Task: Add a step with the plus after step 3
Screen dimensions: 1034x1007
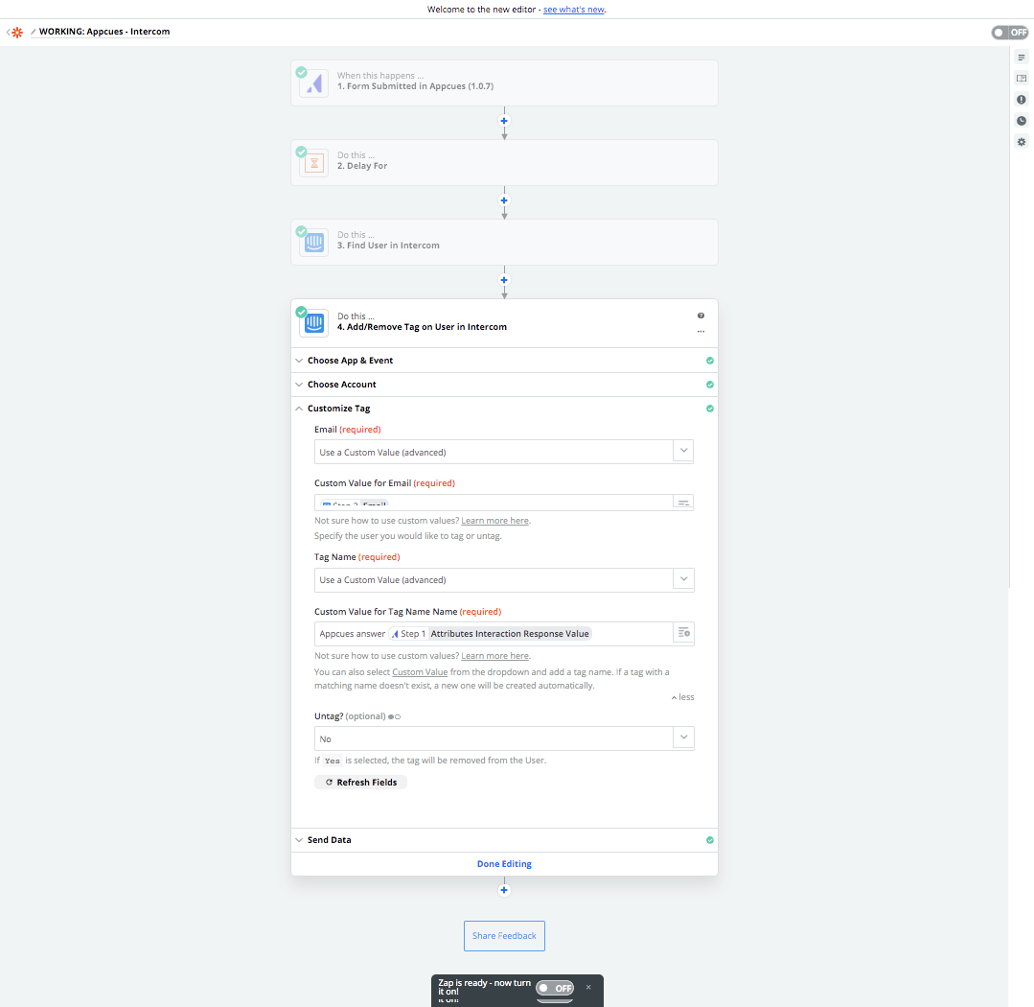Action: (x=504, y=280)
